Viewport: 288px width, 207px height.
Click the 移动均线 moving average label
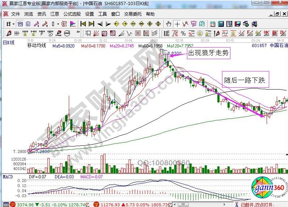(37, 46)
